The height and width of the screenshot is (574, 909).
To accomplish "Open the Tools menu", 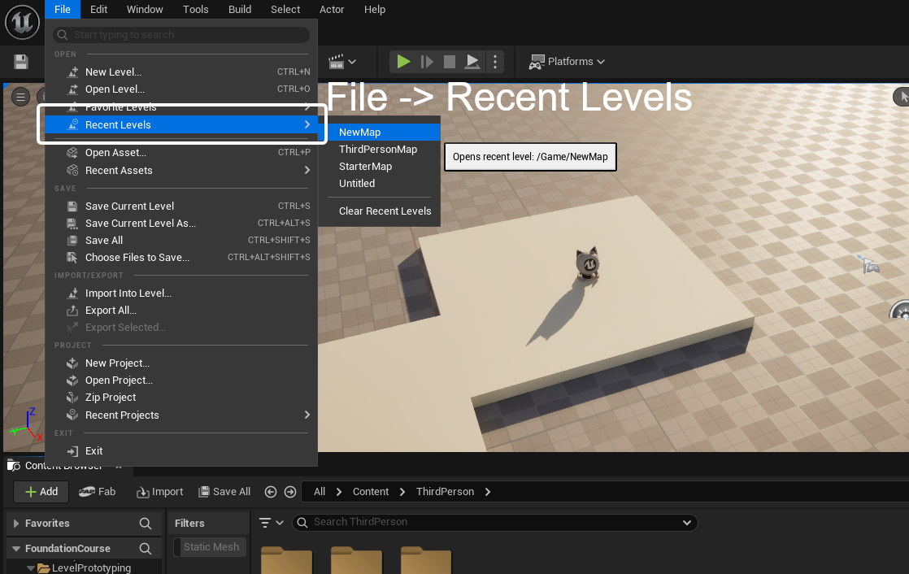I will click(x=195, y=9).
